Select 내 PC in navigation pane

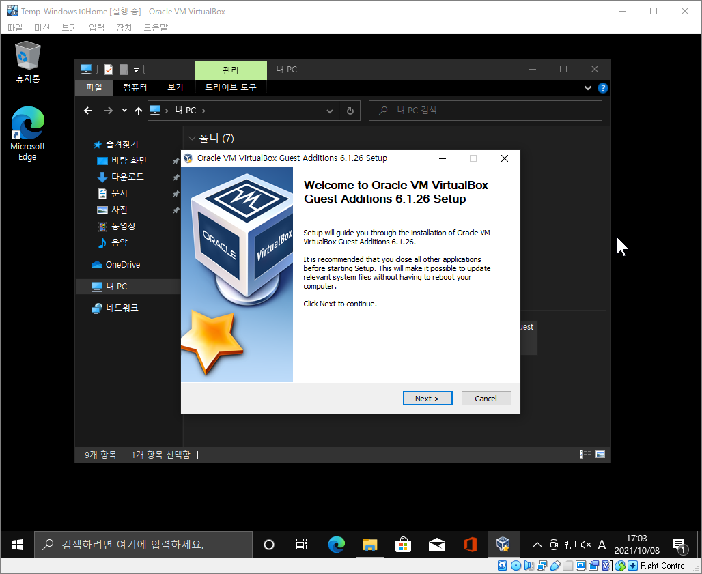point(128,287)
